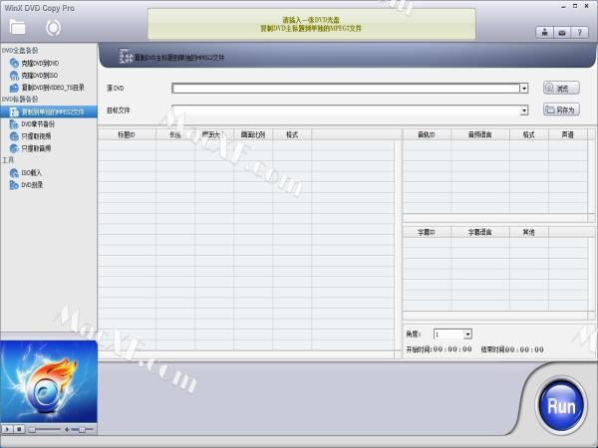Viewport: 598px width, 448px height.
Task: Click the 结束时间 end time value
Action: click(x=524, y=349)
